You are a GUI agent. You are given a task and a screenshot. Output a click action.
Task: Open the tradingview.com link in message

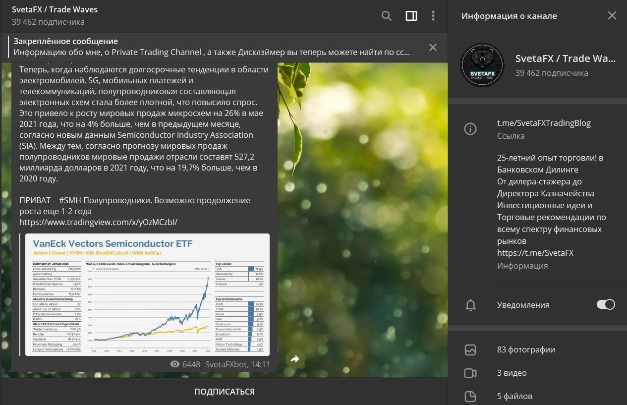pyautogui.click(x=98, y=222)
